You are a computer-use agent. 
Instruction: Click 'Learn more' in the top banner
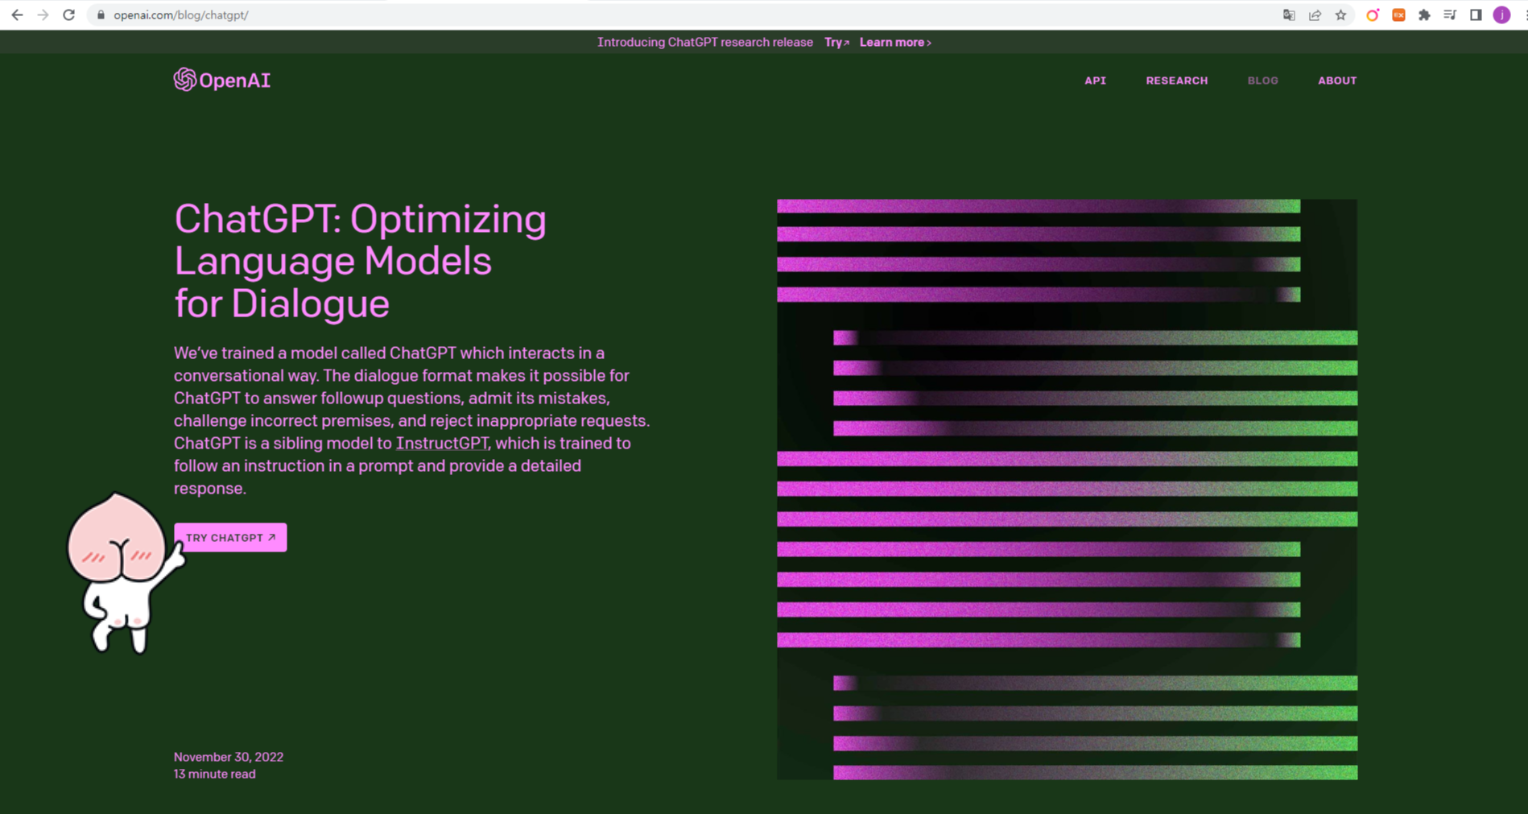[895, 42]
